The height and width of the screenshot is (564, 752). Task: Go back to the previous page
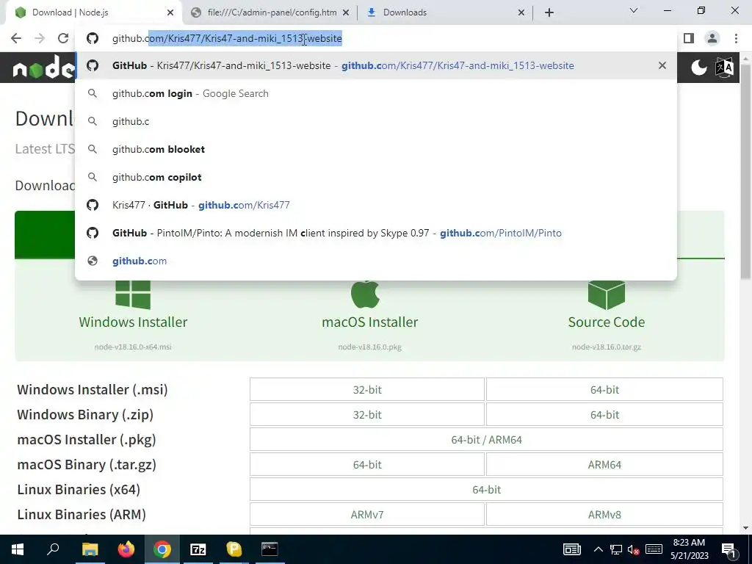16,38
